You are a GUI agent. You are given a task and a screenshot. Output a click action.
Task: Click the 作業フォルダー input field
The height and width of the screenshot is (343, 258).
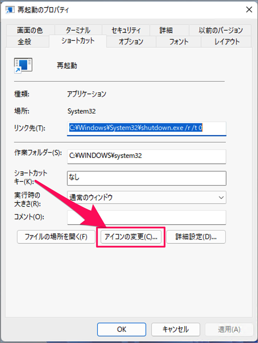[147, 156]
